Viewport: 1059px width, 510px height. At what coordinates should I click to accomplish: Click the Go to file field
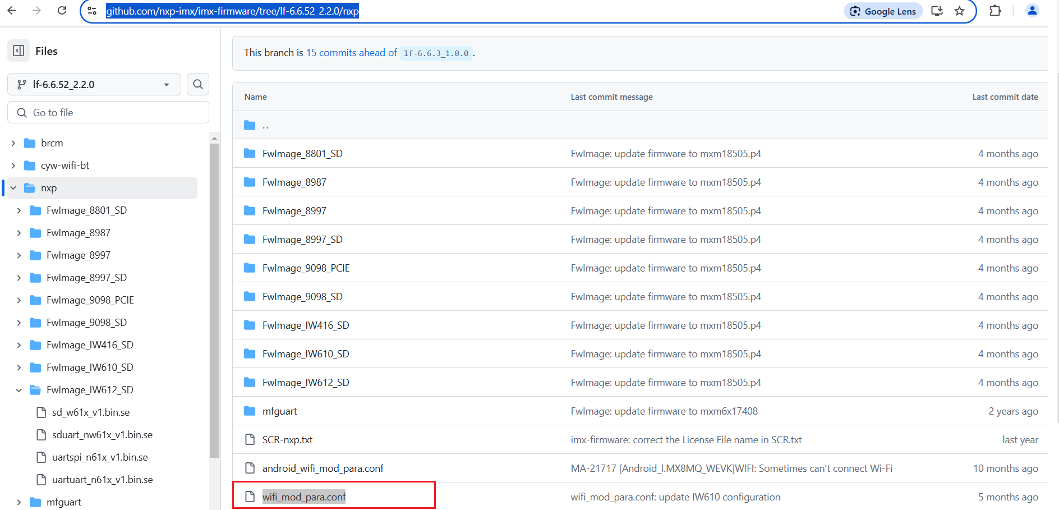108,112
